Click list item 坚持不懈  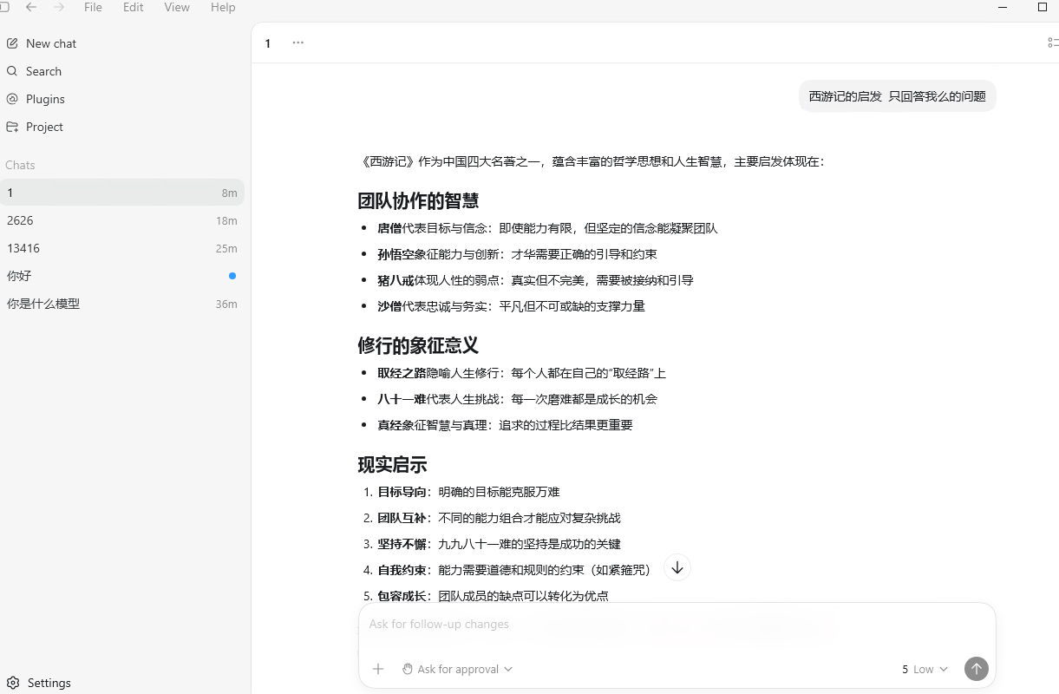499,544
